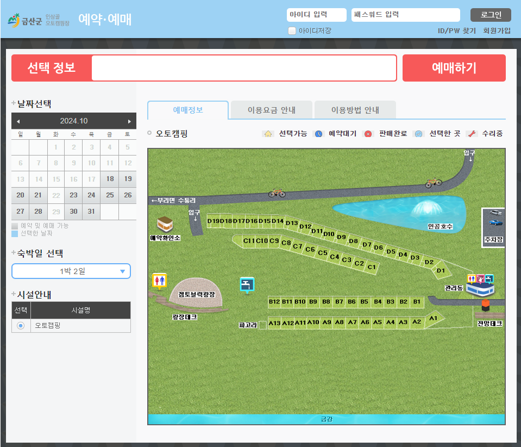The height and width of the screenshot is (447, 521).
Task: Select campsite C1 on the map
Action: 372,267
